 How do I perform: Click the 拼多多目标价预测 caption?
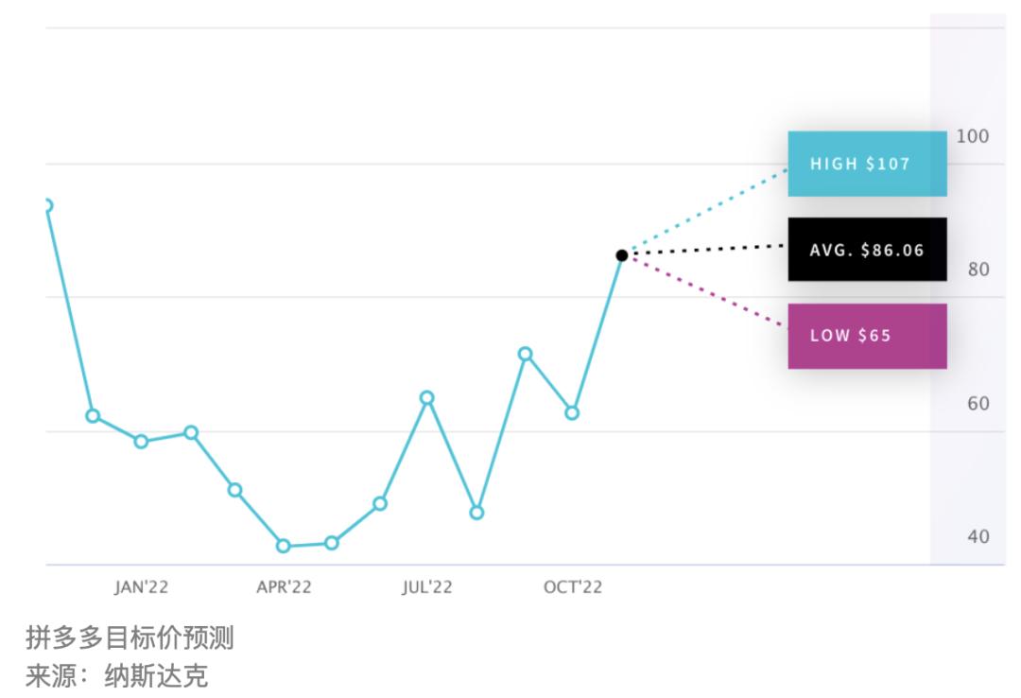(x=129, y=638)
